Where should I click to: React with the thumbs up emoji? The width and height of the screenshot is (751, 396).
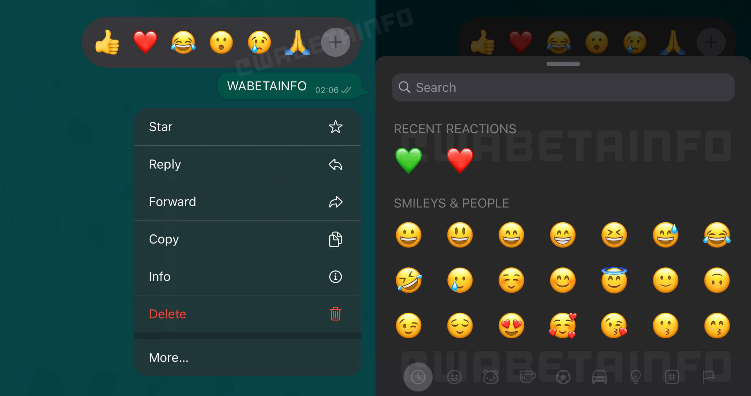pos(107,42)
